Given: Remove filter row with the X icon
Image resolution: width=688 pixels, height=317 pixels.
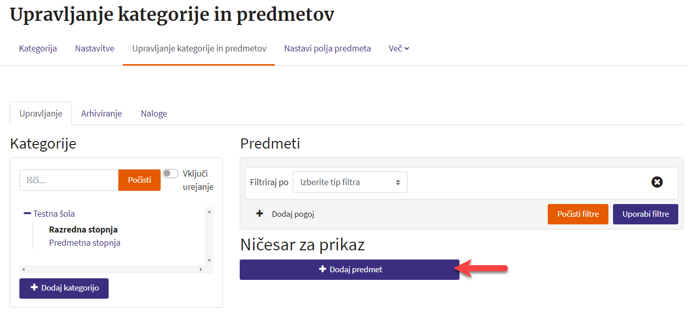Looking at the screenshot, I should (x=657, y=182).
